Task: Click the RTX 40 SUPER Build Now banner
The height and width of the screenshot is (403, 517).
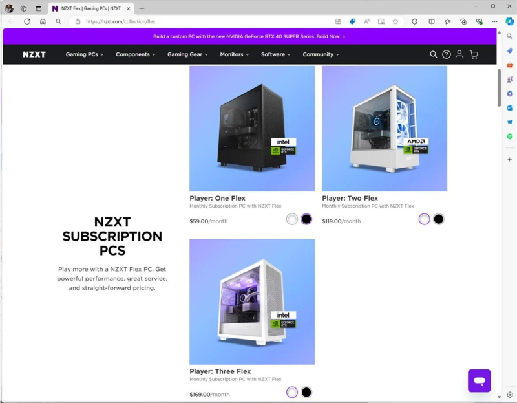Action: (x=249, y=36)
